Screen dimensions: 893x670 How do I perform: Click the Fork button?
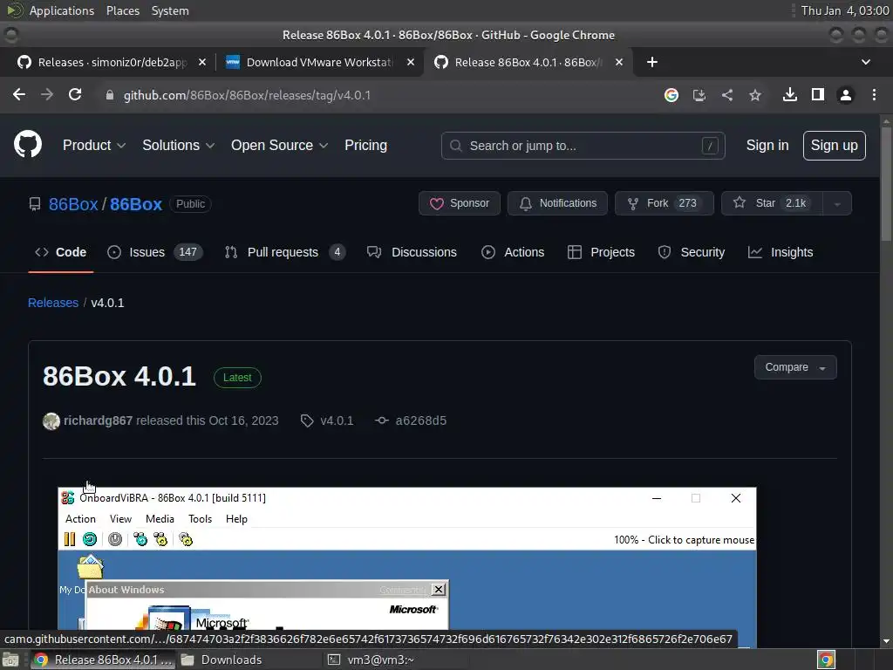click(x=664, y=203)
